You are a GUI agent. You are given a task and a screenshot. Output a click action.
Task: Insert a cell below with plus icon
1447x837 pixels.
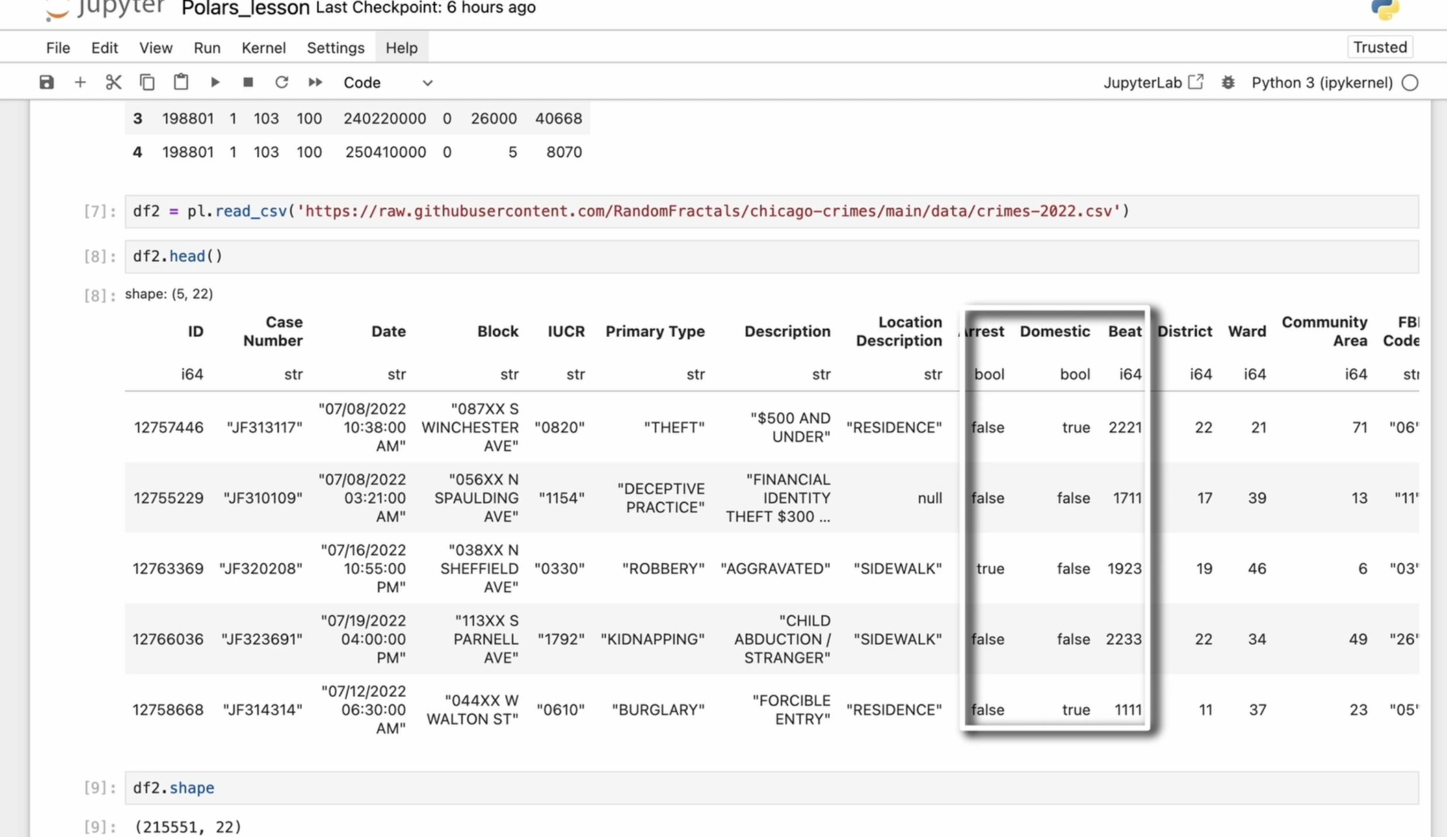click(80, 82)
